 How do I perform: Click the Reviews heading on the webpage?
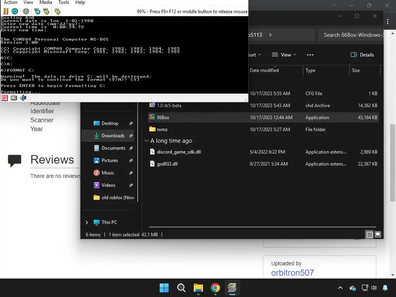pyautogui.click(x=52, y=160)
